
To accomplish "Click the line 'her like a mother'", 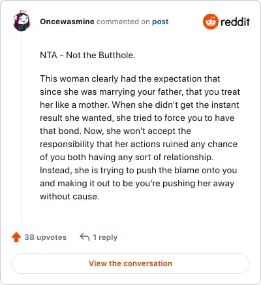I will pyautogui.click(x=140, y=105).
